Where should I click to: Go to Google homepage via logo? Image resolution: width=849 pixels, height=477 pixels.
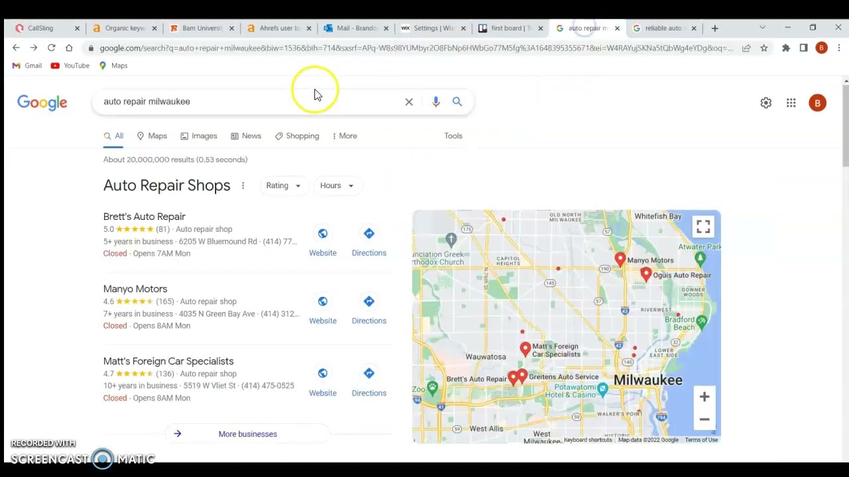[42, 103]
